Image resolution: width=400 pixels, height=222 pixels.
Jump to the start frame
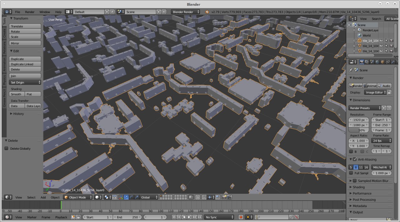tap(173, 217)
